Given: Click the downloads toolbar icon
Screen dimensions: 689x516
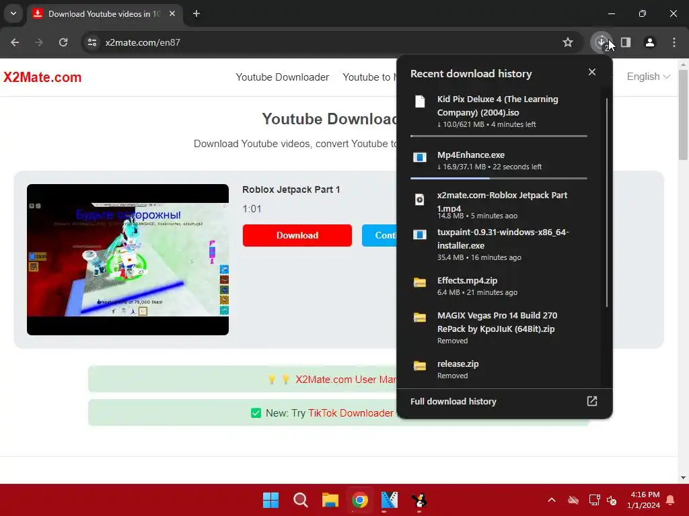Looking at the screenshot, I should point(601,42).
